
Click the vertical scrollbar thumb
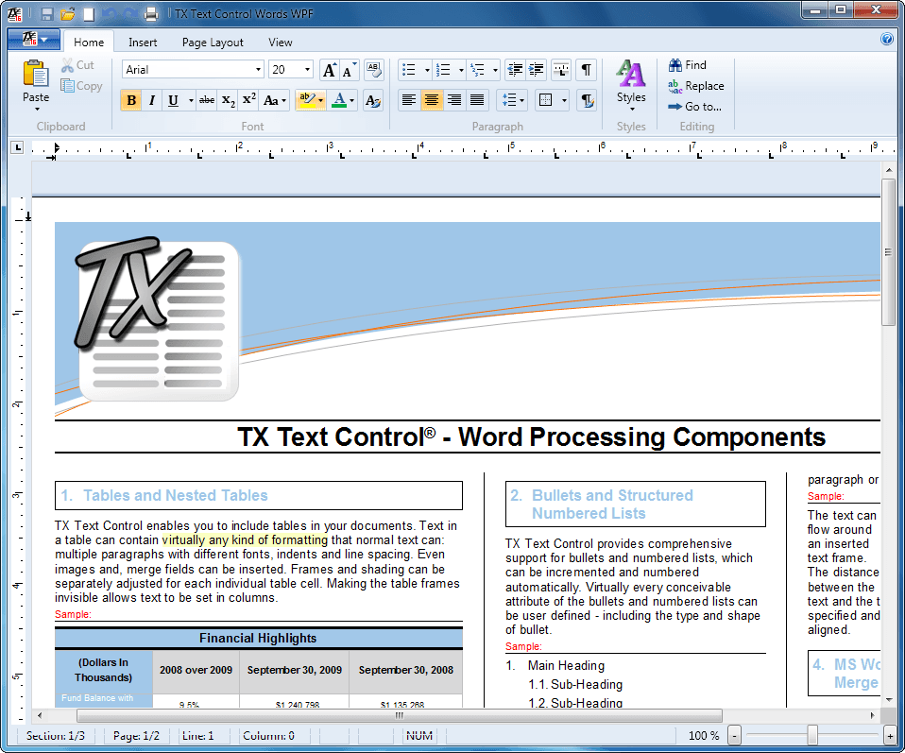pyautogui.click(x=888, y=251)
